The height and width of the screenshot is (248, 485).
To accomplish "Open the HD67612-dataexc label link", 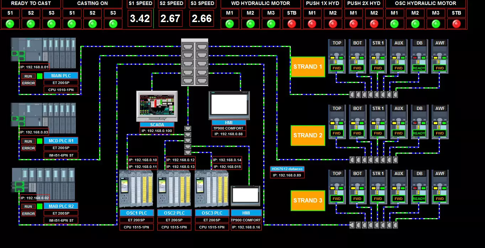I will (287, 169).
